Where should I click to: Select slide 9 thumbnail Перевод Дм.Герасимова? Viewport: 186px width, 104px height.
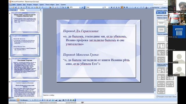[x=25, y=45]
